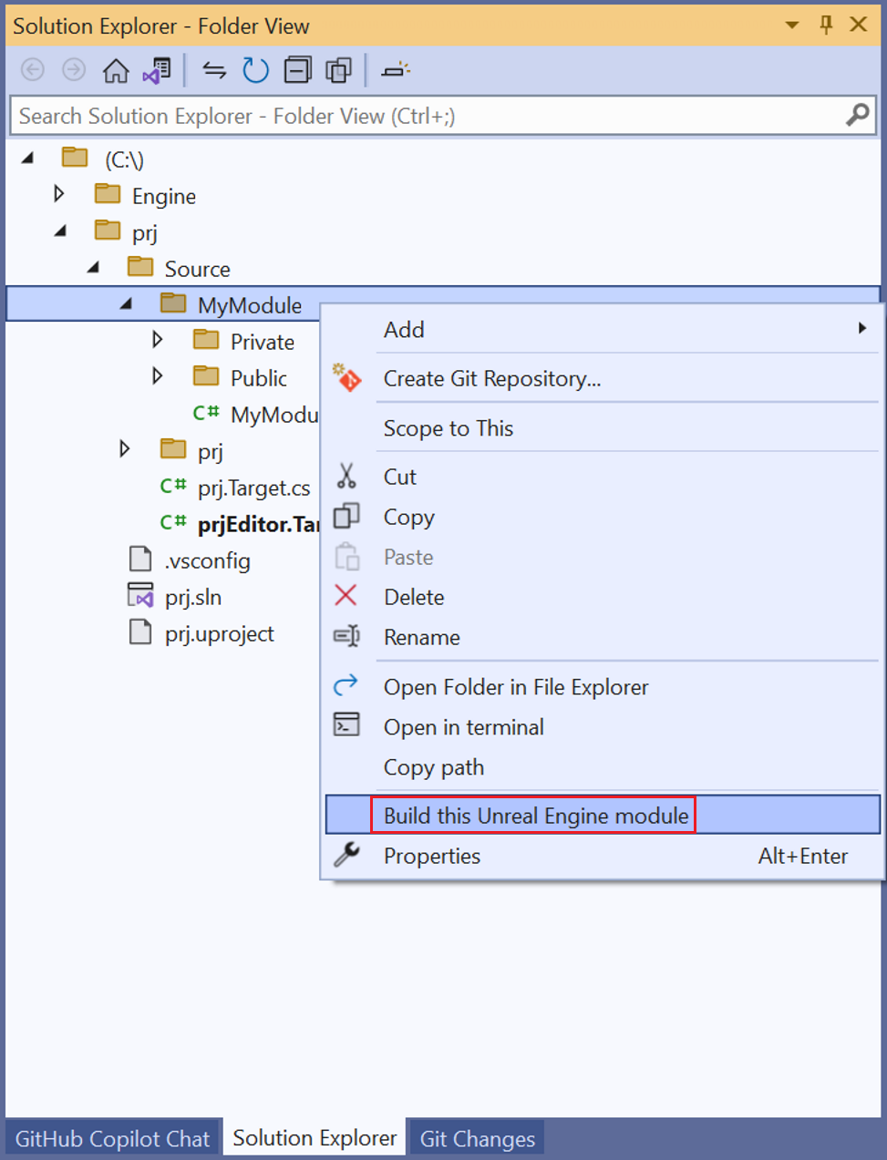The width and height of the screenshot is (887, 1160).
Task: Click the pin auto-hide icon
Action: pyautogui.click(x=826, y=26)
